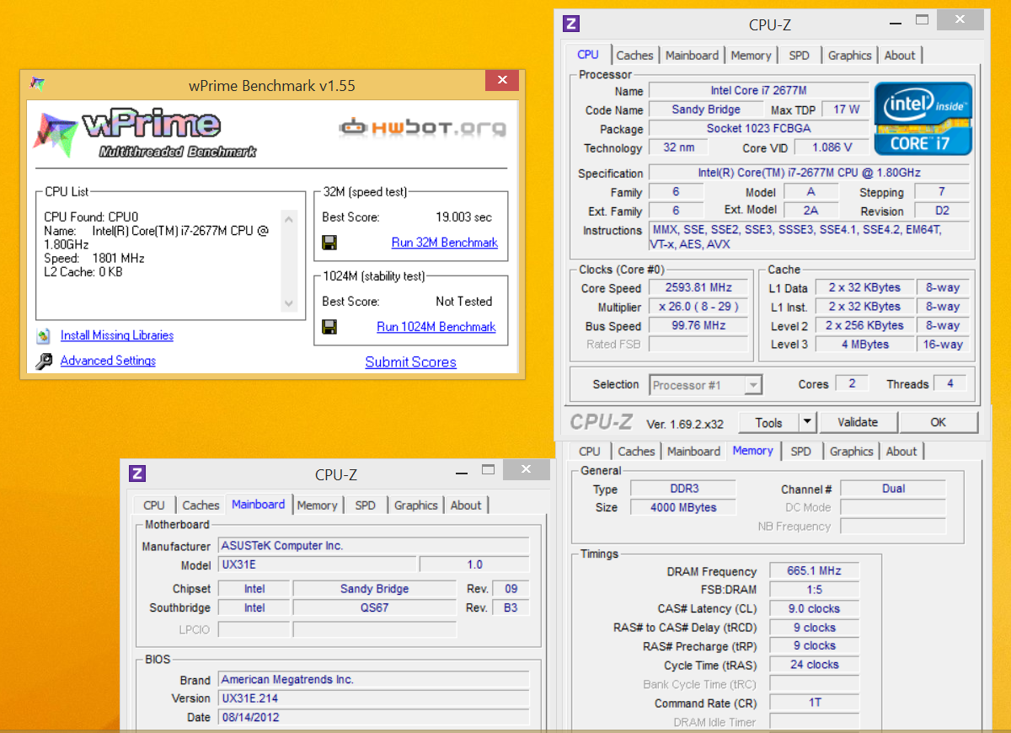
Task: Click the wPrime window title bar icon
Action: coord(37,83)
